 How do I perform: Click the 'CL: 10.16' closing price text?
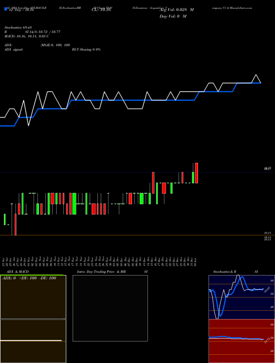(x=101, y=10)
